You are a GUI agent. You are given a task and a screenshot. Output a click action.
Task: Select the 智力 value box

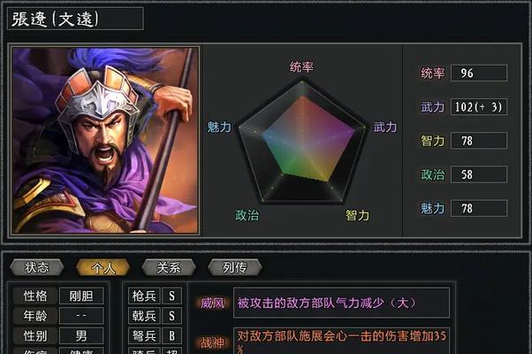479,141
